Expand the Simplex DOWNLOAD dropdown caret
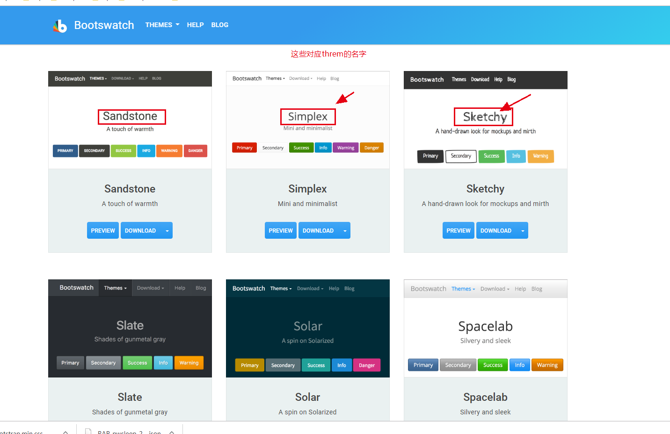This screenshot has height=434, width=670. pos(345,230)
